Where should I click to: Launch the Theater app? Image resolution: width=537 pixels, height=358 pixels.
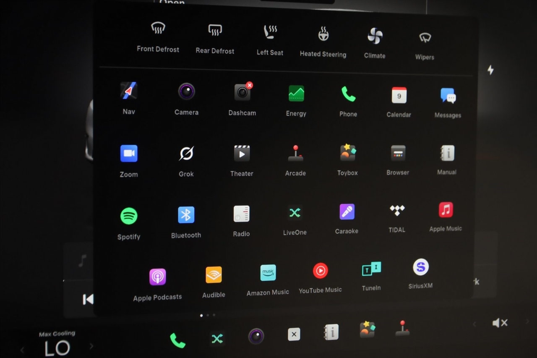pos(242,154)
